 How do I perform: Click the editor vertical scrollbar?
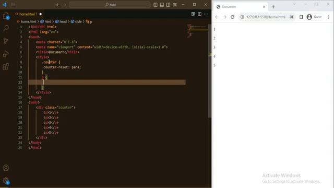pyautogui.click(x=210, y=71)
